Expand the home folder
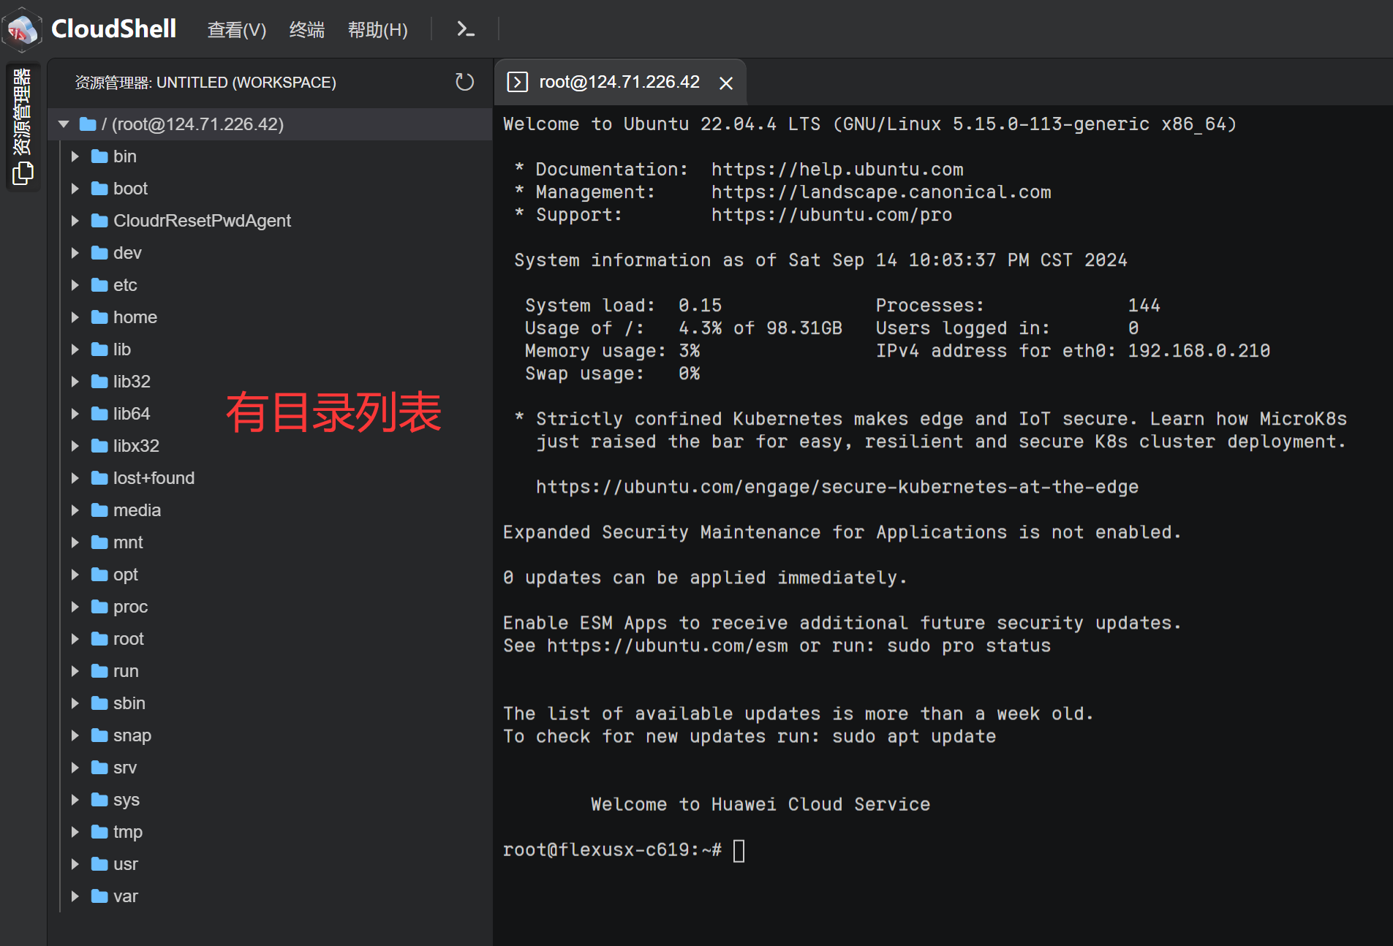 [x=75, y=317]
